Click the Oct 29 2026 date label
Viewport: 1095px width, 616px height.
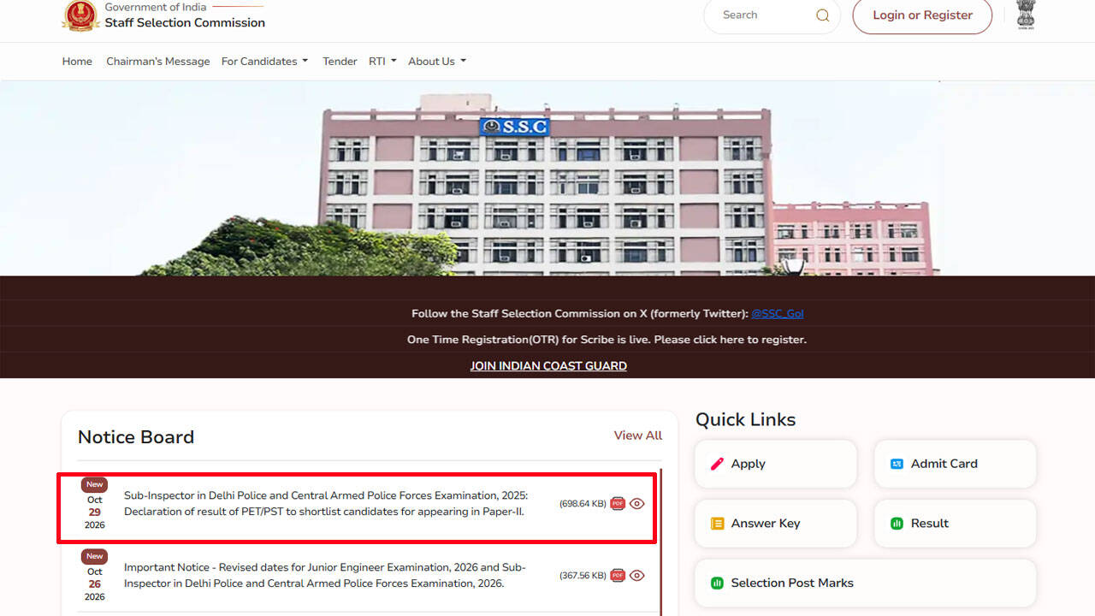point(95,512)
